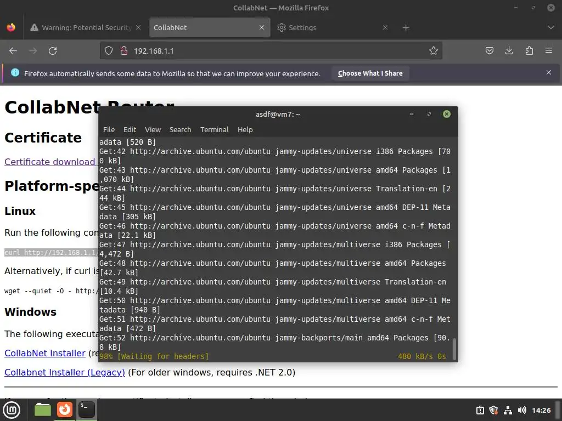The image size is (562, 421).
Task: Open the Firefox hamburger application menu
Action: click(549, 51)
